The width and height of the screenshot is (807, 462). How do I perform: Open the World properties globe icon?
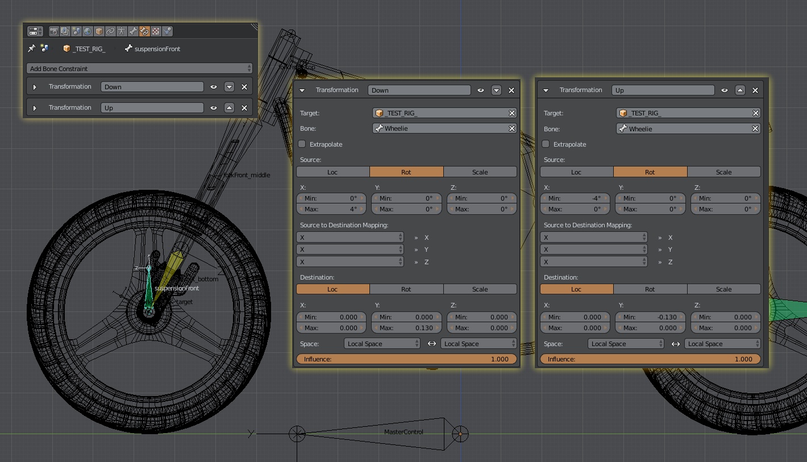pos(88,31)
